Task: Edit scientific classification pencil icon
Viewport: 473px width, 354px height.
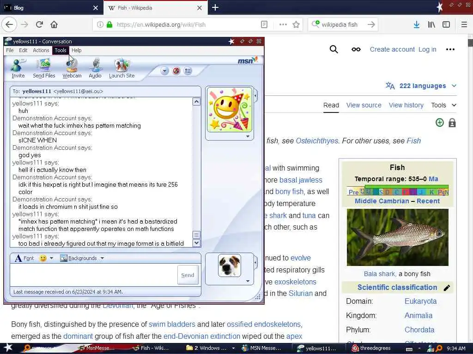Action: [447, 288]
